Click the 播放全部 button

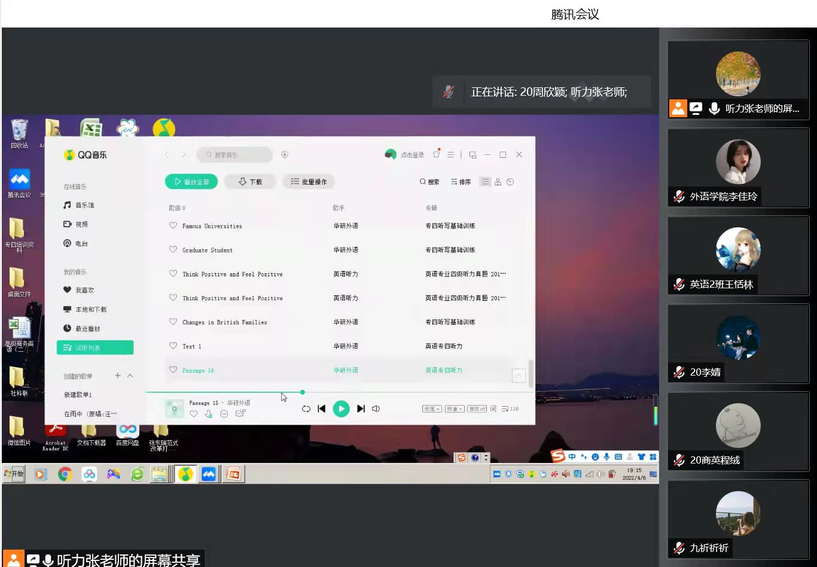pyautogui.click(x=191, y=182)
